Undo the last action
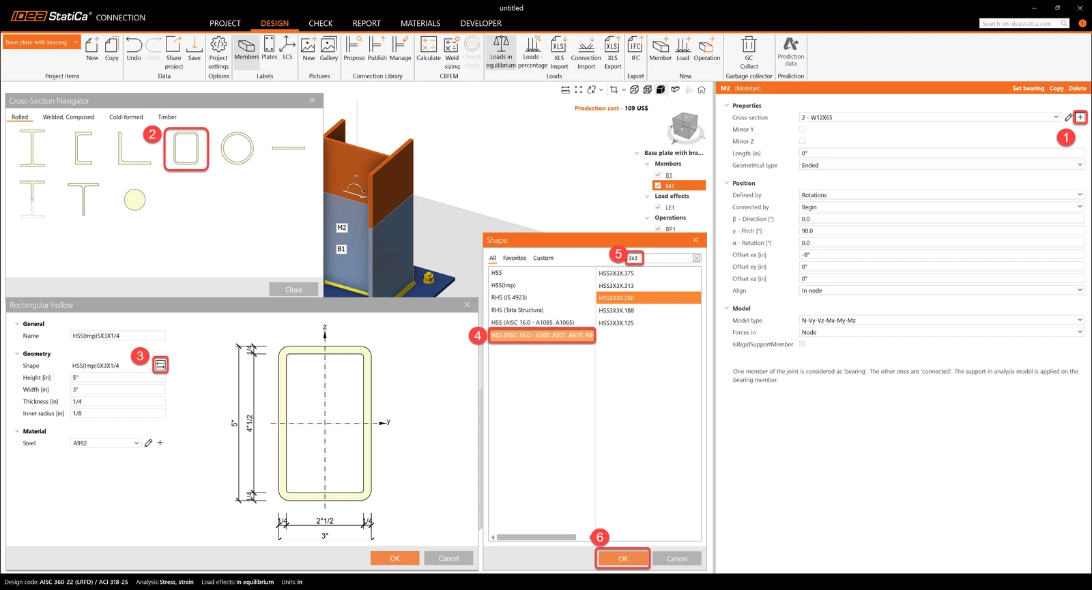Viewport: 1092px width, 590px height. pos(134,48)
